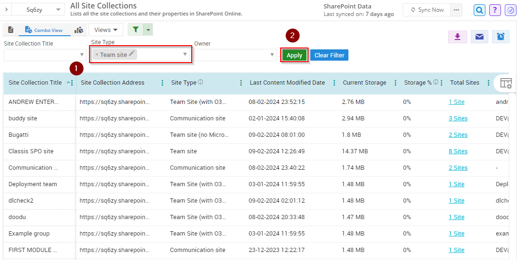Open the 8 Sites link
Screen dimensions: 517x260
click(x=458, y=151)
